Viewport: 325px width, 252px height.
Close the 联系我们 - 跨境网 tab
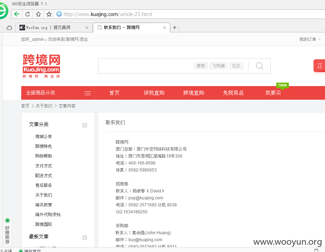pos(165,28)
